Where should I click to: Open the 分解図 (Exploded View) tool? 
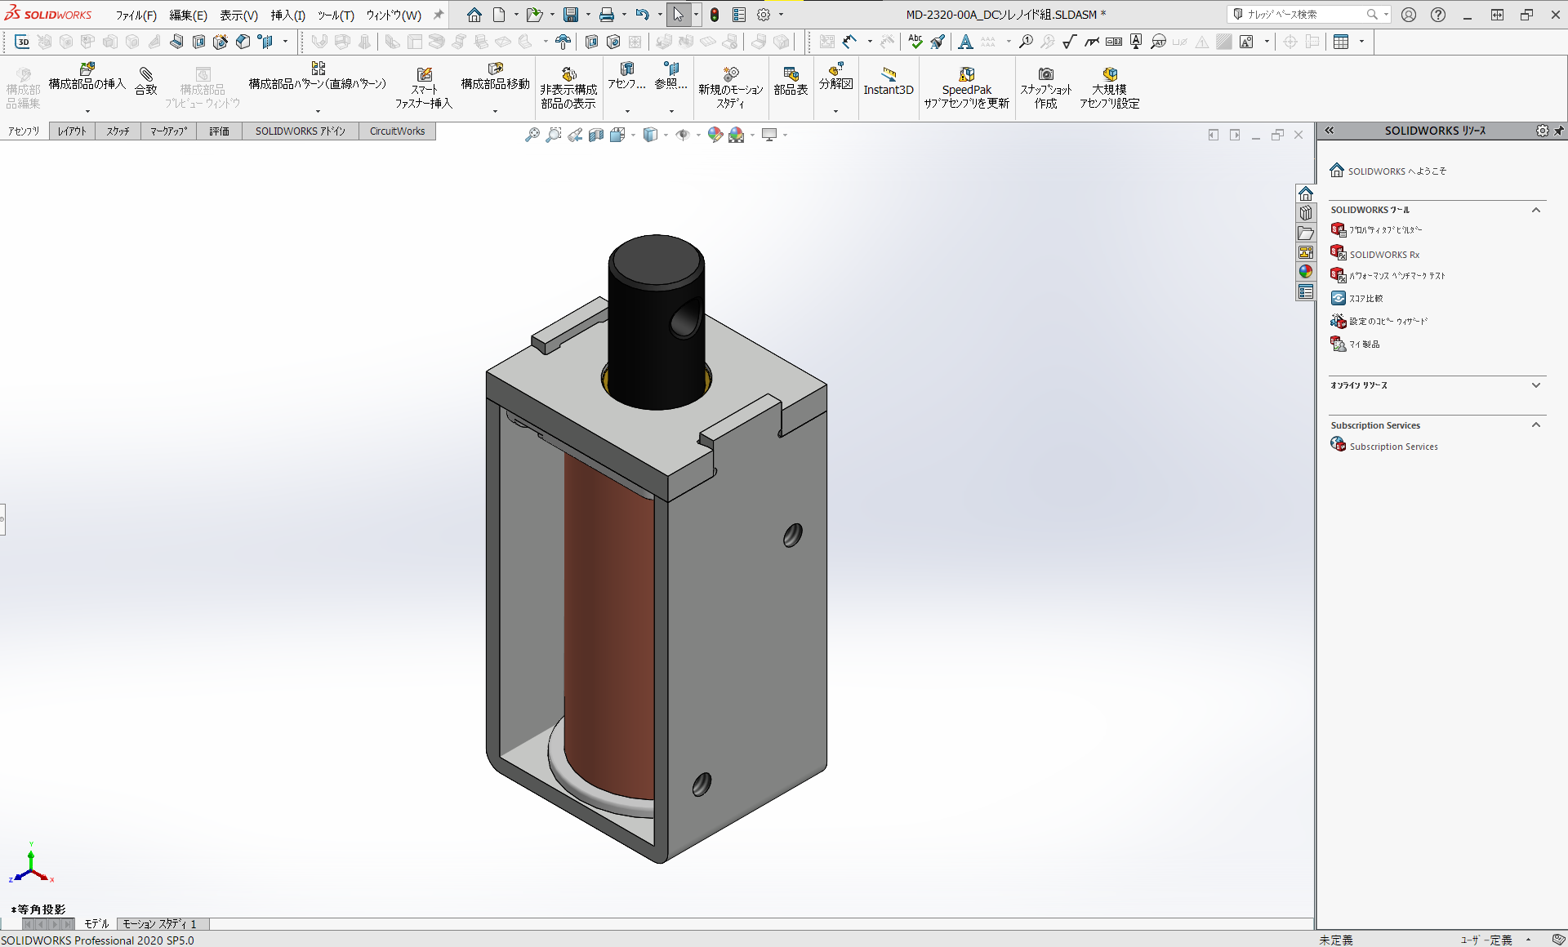835,82
